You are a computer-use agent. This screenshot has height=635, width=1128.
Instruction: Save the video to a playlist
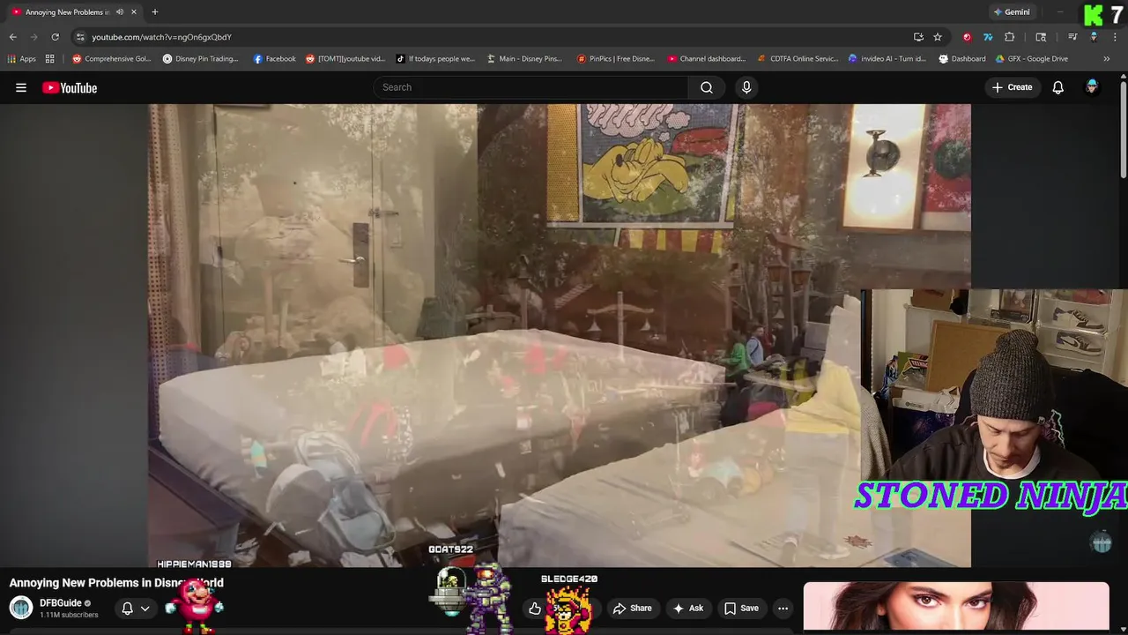click(741, 609)
